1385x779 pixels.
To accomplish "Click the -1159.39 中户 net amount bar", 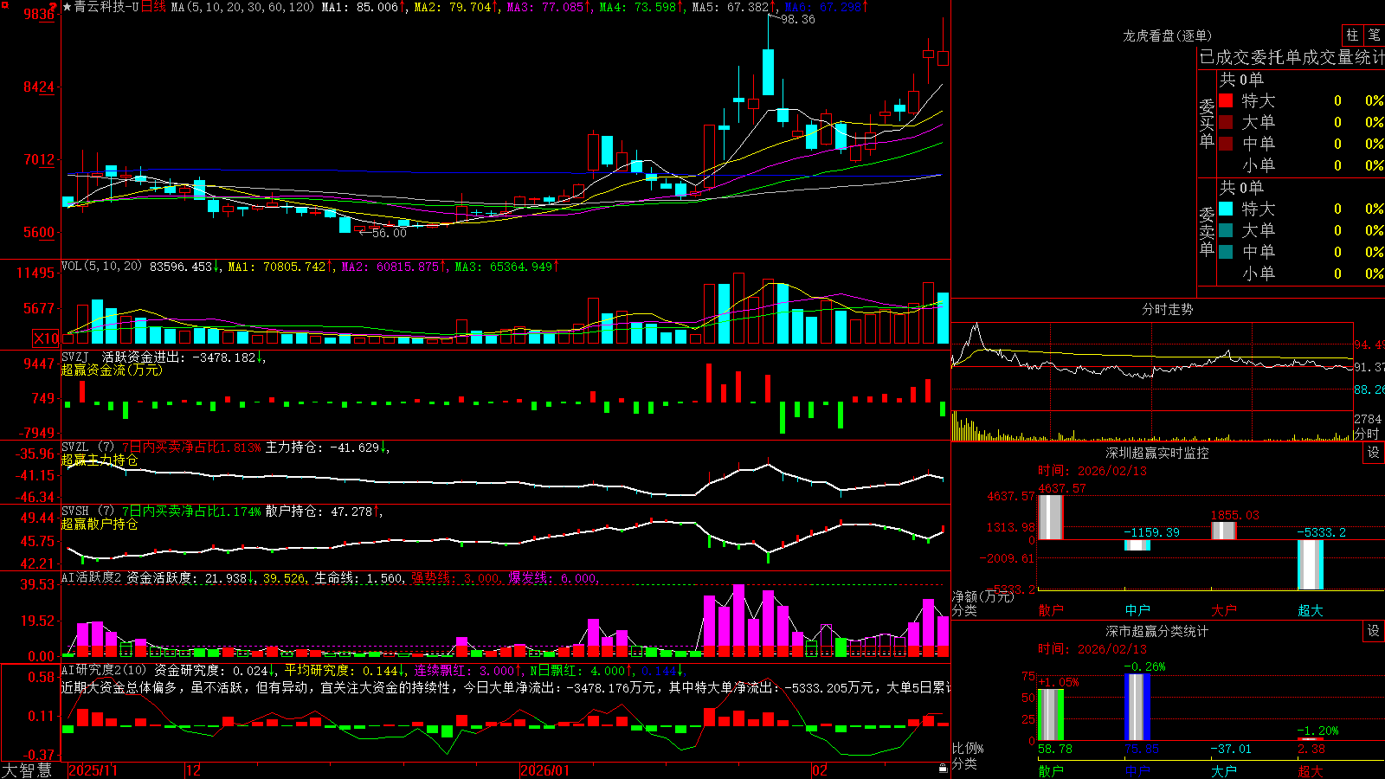I will [x=1137, y=545].
